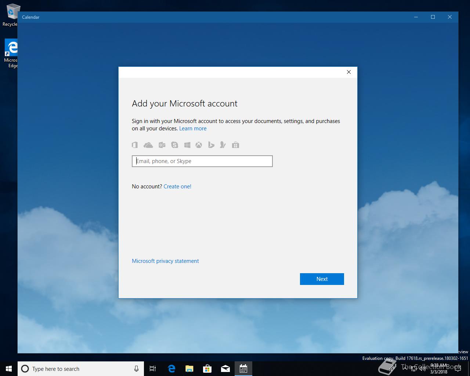Select the Calendar app taskbar icon
Viewport: 470px width, 376px height.
pyautogui.click(x=243, y=369)
